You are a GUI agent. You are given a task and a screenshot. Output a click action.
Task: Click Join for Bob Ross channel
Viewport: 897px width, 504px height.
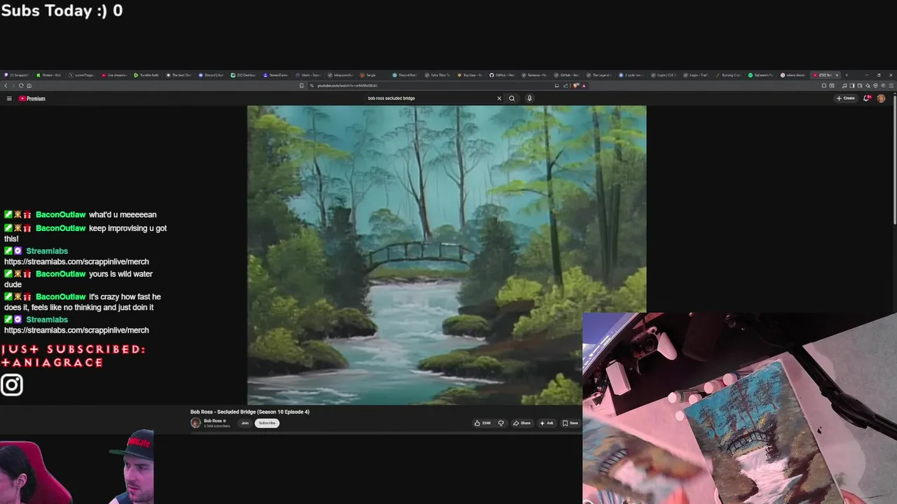tap(245, 423)
